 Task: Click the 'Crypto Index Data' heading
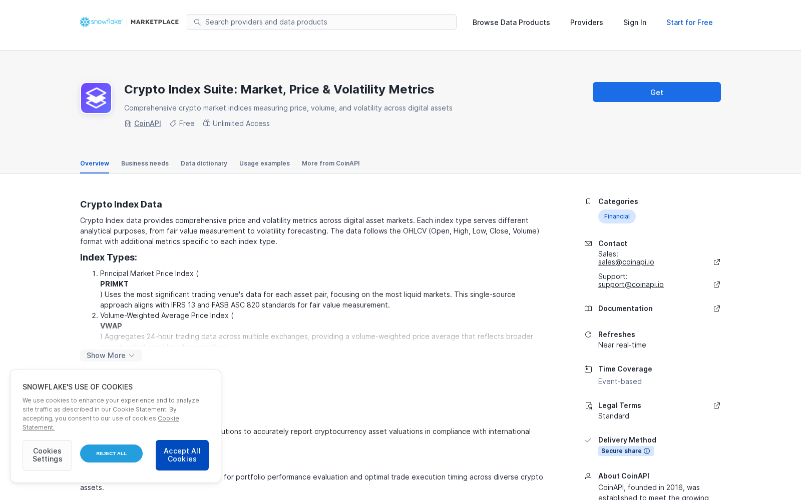121,204
